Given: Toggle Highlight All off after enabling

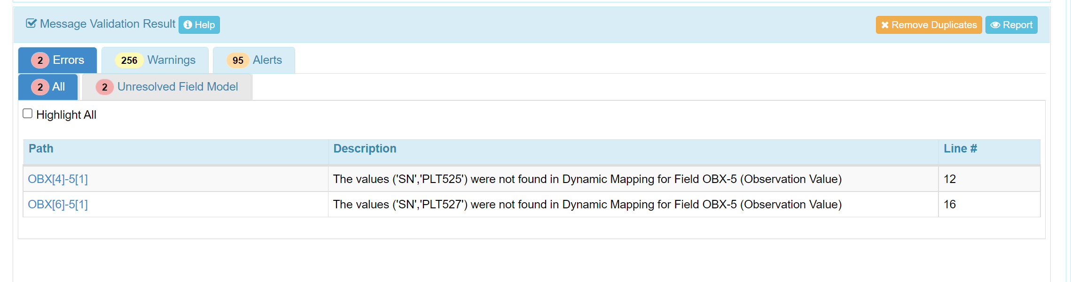Looking at the screenshot, I should coord(27,113).
